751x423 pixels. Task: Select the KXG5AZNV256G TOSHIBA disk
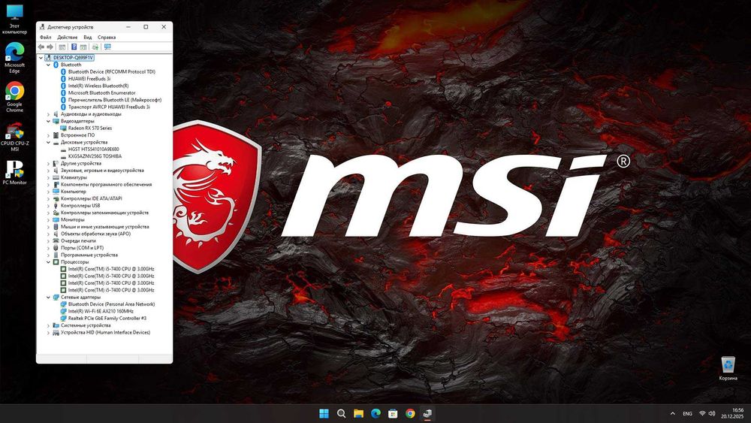(95, 156)
